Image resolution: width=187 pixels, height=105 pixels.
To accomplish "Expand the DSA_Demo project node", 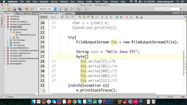I will click(x=5, y=16).
